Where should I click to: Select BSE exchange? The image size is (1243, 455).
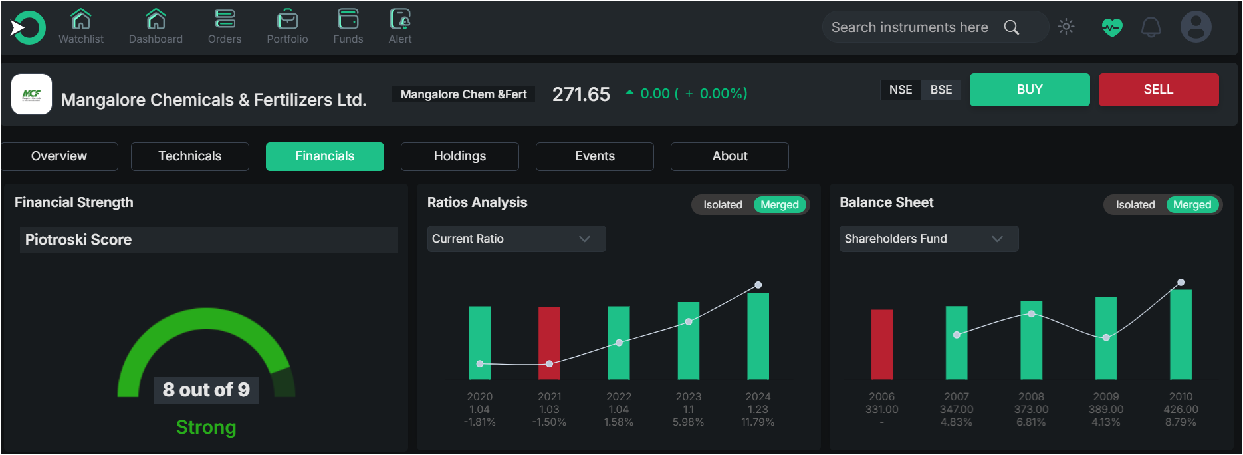941,90
